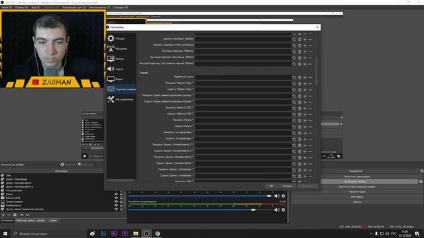The image size is (424, 238).
Task: Open the Вид menu
Action: point(35,7)
